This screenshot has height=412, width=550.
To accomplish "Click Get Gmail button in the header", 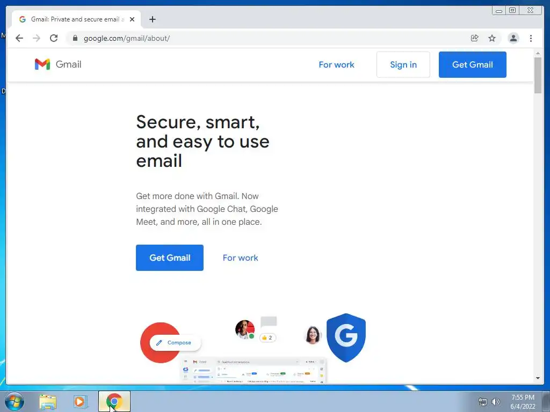I will tap(472, 64).
